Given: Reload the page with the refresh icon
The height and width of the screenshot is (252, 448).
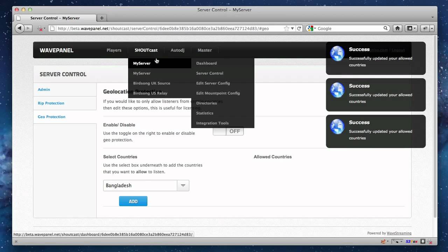Looking at the screenshot, I should 299,28.
